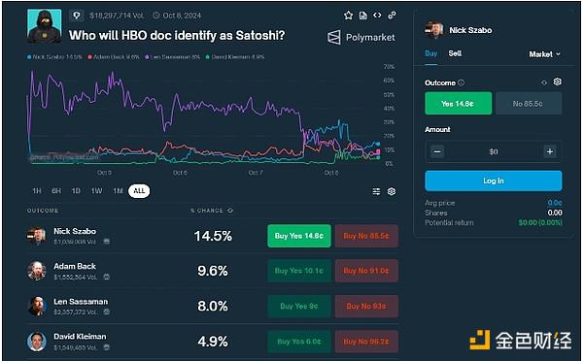Image resolution: width=583 pixels, height=361 pixels.
Task: Click chart filter sliders icon
Action: coord(376,191)
